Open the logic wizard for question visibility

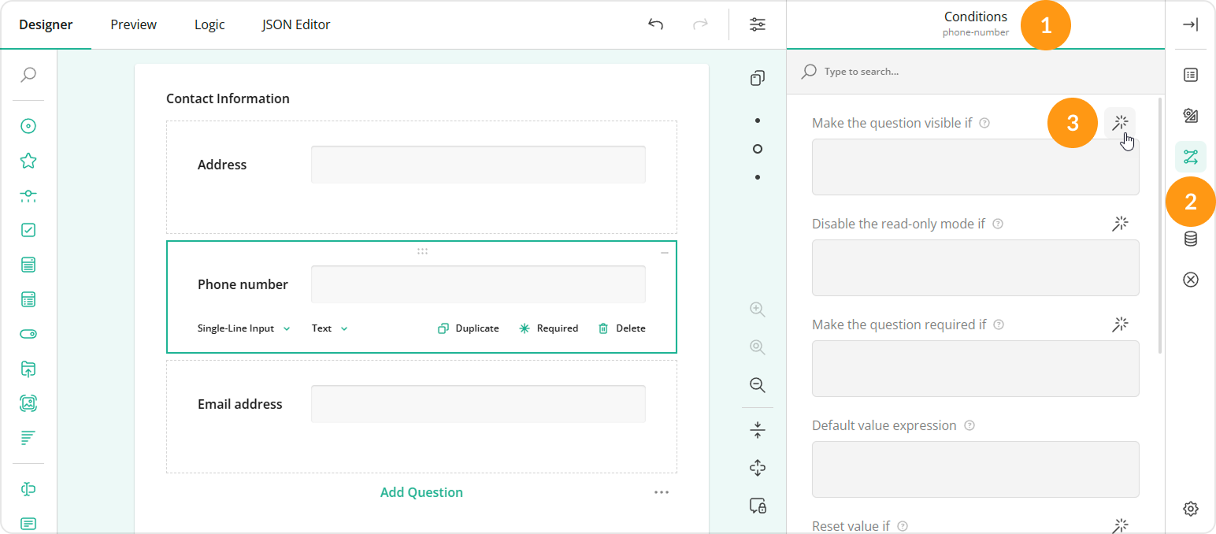tap(1120, 122)
